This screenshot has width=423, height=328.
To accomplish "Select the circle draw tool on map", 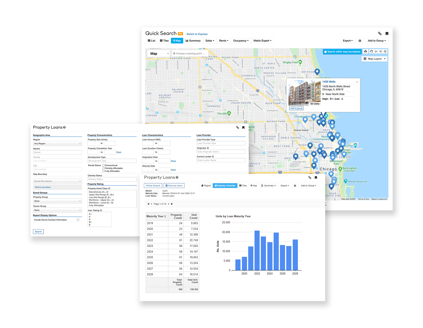I will [x=381, y=52].
